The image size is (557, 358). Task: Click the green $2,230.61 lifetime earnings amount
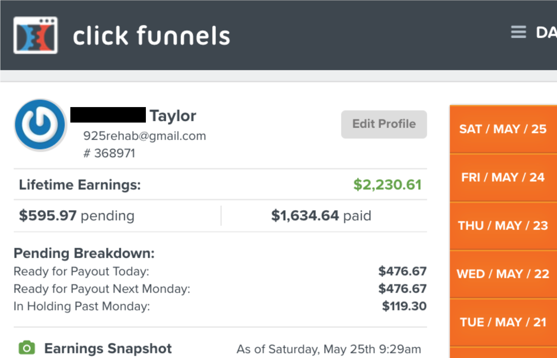pyautogui.click(x=387, y=185)
